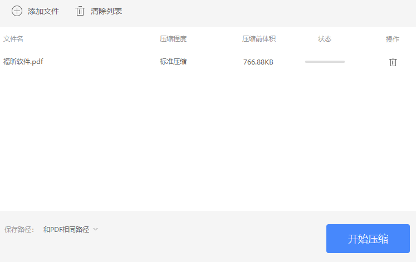The width and height of the screenshot is (416, 262).
Task: Select the file name 福昕软件.pdf
Action: (x=23, y=62)
